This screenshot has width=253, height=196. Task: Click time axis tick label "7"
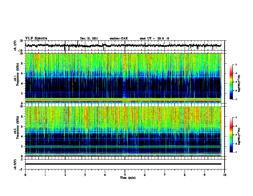click(x=165, y=175)
